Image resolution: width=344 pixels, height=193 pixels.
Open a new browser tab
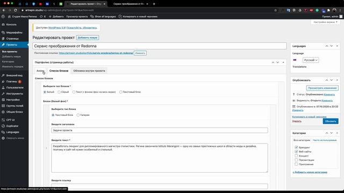pos(154,4)
